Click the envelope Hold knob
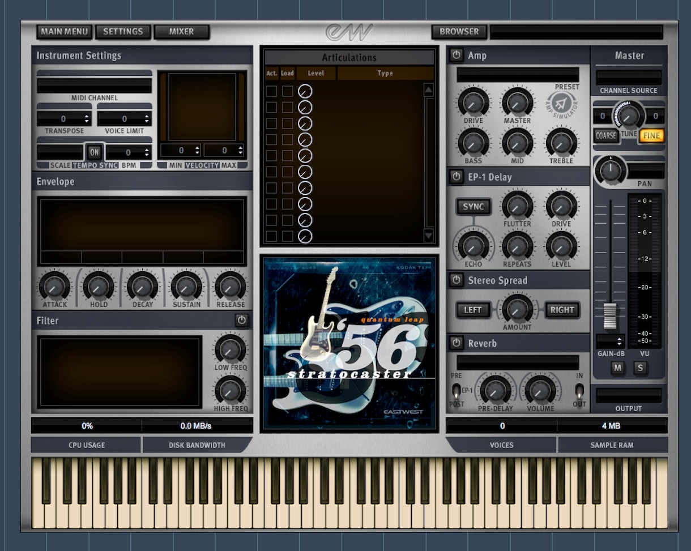The image size is (691, 551). coord(98,286)
